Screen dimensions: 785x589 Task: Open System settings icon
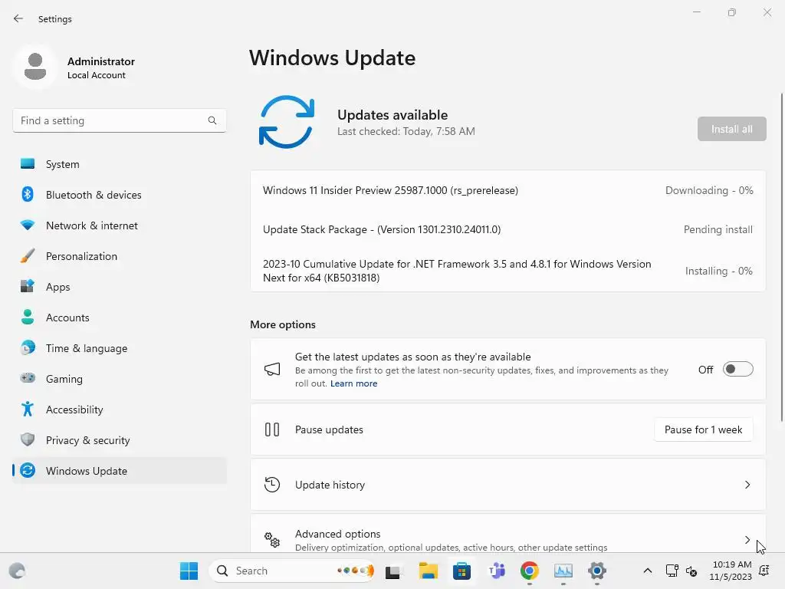pyautogui.click(x=28, y=164)
